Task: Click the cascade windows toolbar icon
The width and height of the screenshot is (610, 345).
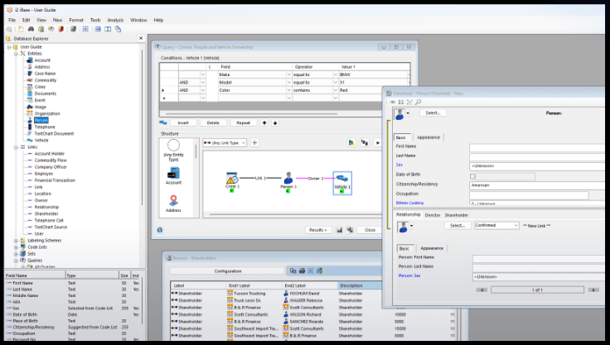Action: [x=119, y=29]
